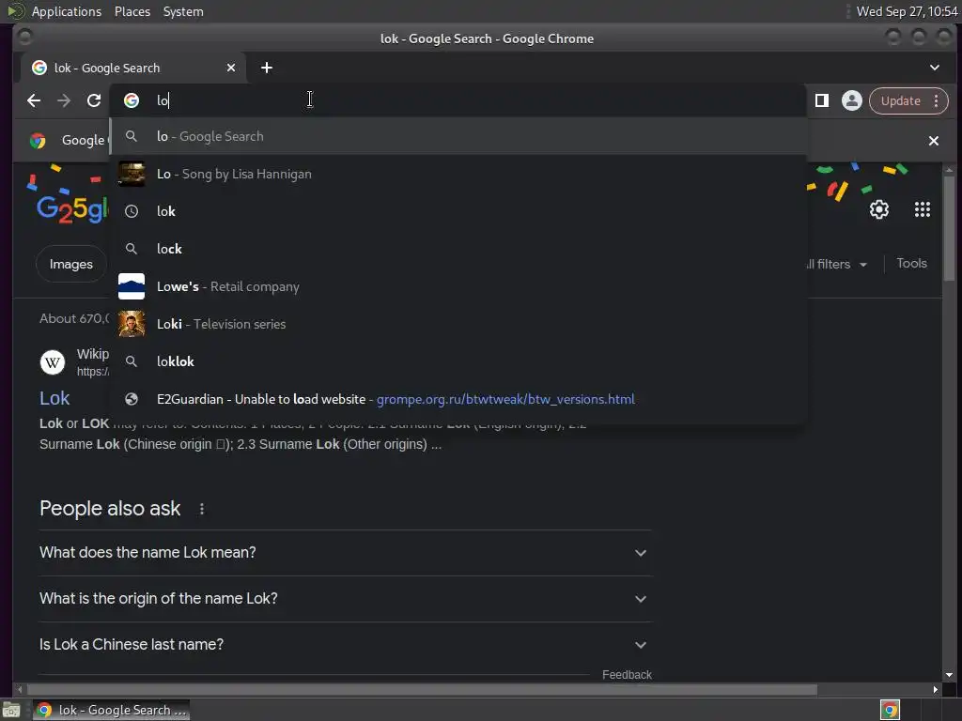Click the vertical scrollbar thumb
This screenshot has width=962, height=721.
click(949, 229)
